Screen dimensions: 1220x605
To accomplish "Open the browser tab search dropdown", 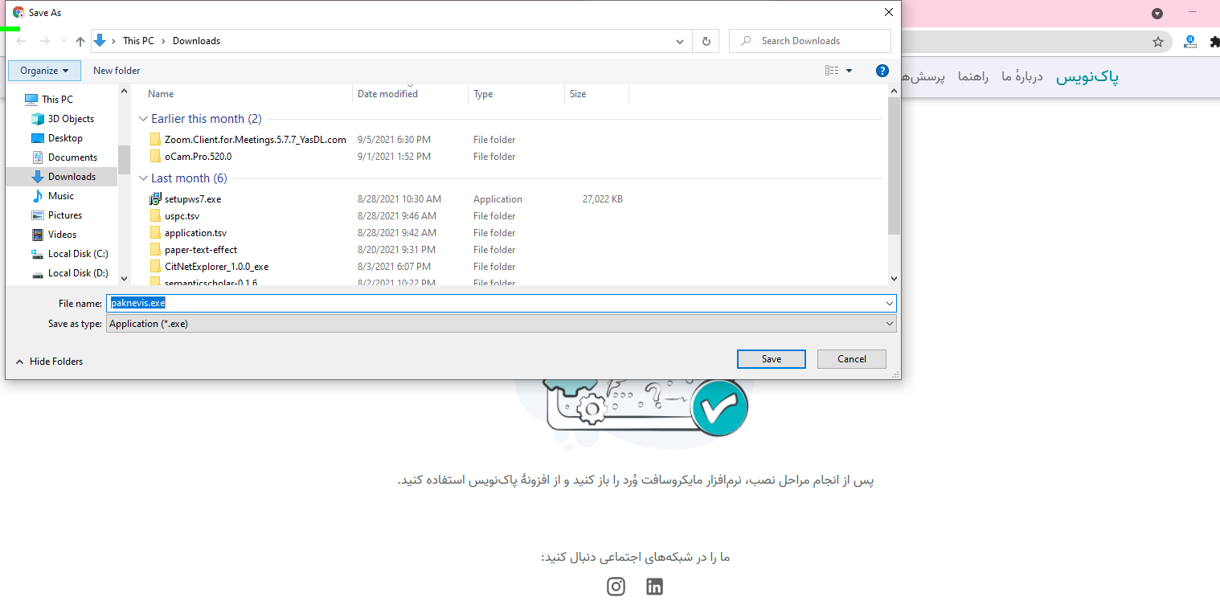I will click(1157, 14).
